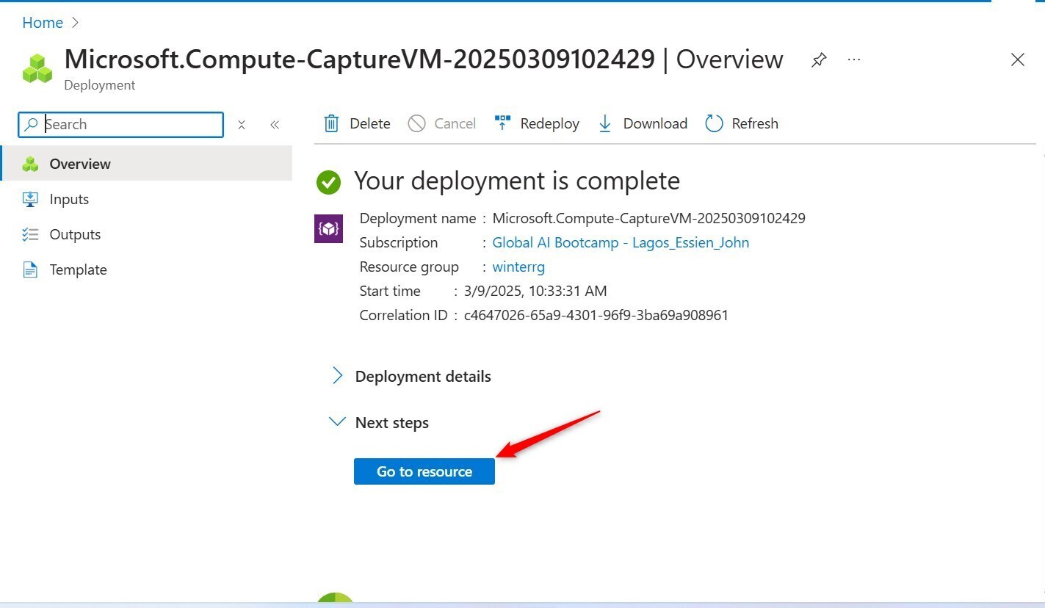Click the Next steps heading
This screenshot has width=1045, height=608.
[392, 423]
